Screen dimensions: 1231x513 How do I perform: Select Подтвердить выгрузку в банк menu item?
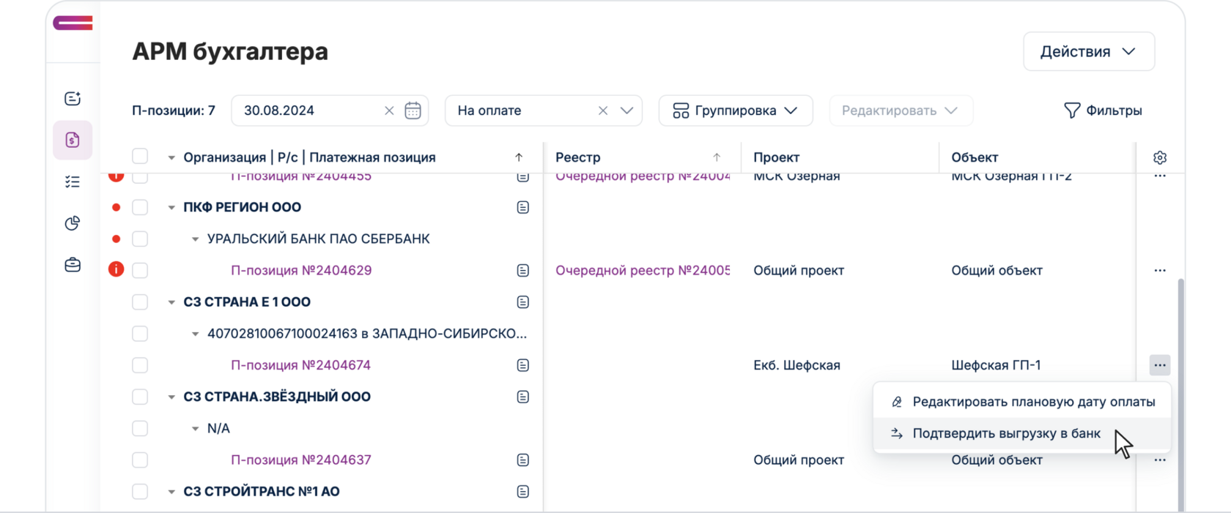tap(1006, 434)
